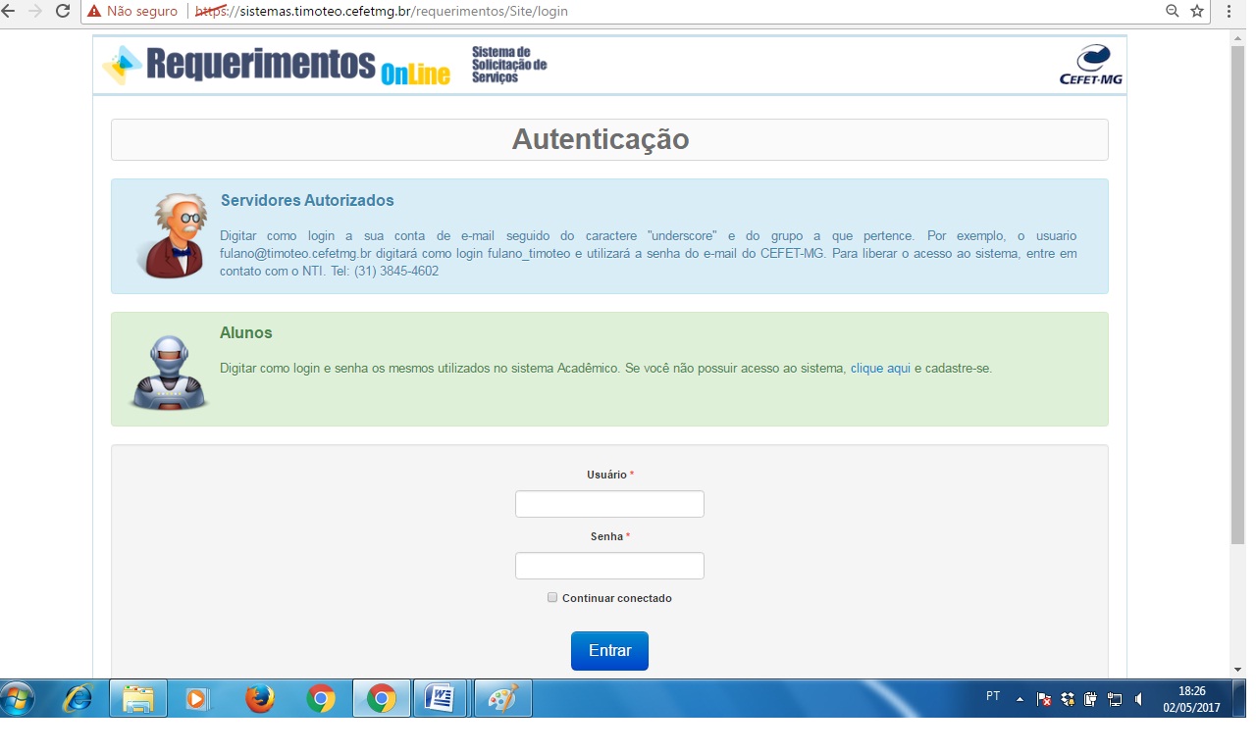Click the 'Entrar' login button
1256x753 pixels.
pyautogui.click(x=609, y=651)
